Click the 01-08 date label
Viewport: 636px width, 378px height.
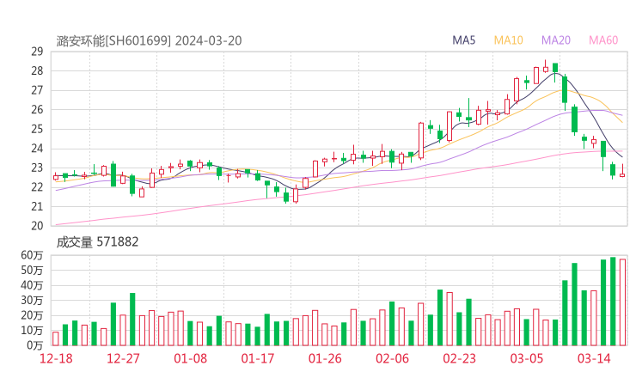pos(190,358)
